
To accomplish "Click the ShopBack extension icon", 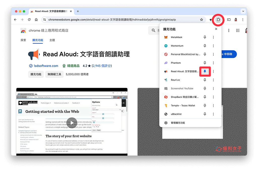I will point(166,97).
